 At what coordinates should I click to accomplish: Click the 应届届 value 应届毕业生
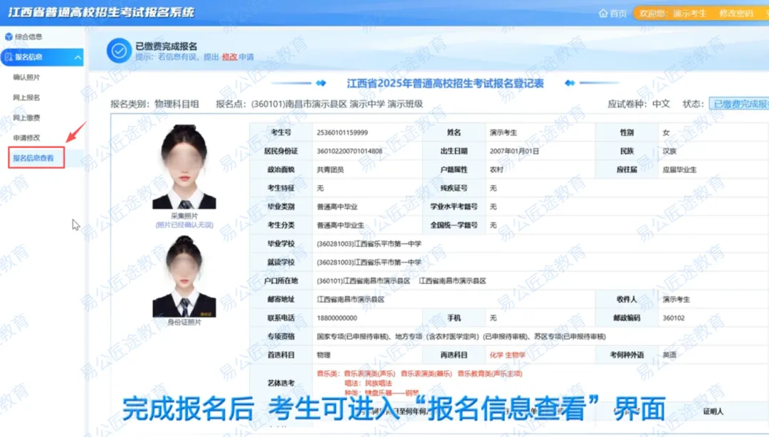679,169
